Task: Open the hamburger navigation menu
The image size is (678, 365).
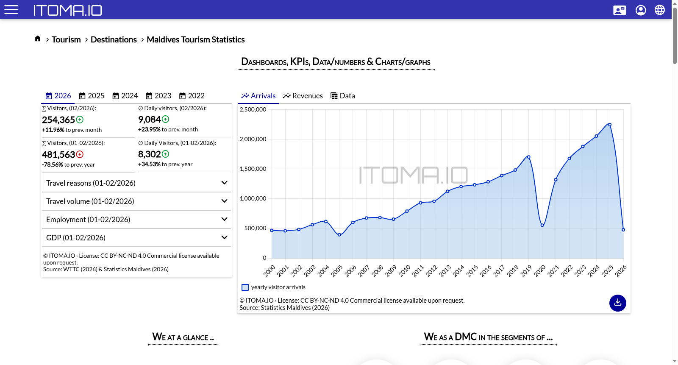Action: tap(11, 10)
